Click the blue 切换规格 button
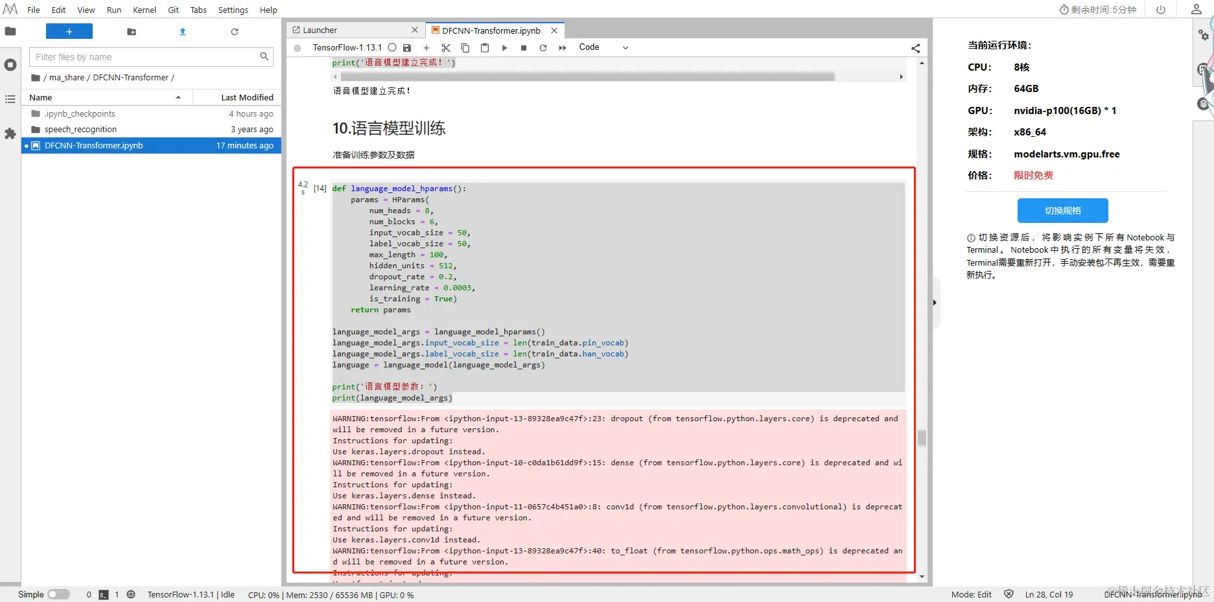Image resolution: width=1214 pixels, height=602 pixels. pyautogui.click(x=1063, y=211)
